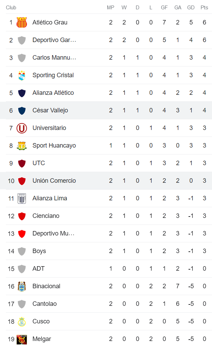Image resolution: width=212 pixels, height=351 pixels.
Task: Open the Unión Comercio team name
Action: (54, 181)
